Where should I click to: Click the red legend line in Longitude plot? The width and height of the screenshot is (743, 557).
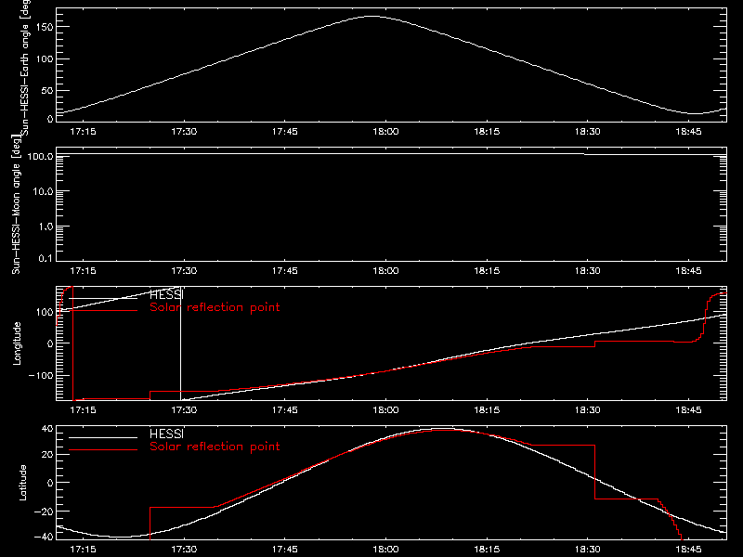coord(103,311)
